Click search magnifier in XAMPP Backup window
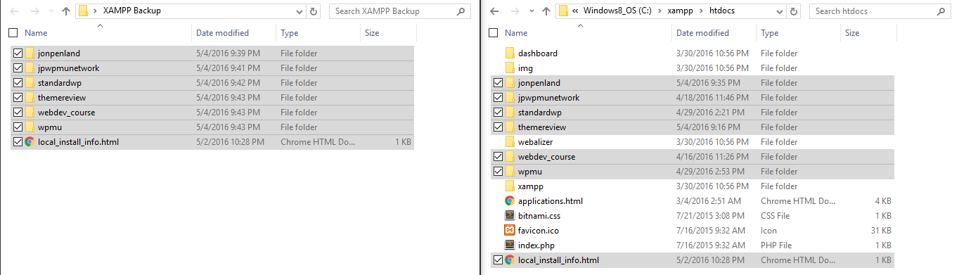Screen dimensions: 959x275 click(461, 11)
